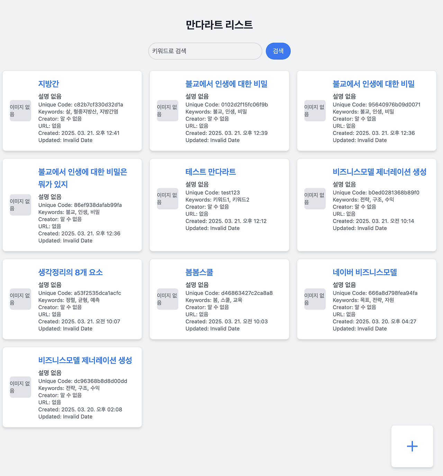The height and width of the screenshot is (476, 443).
Task: Open the 지방간 mandalart card
Action: click(48, 84)
